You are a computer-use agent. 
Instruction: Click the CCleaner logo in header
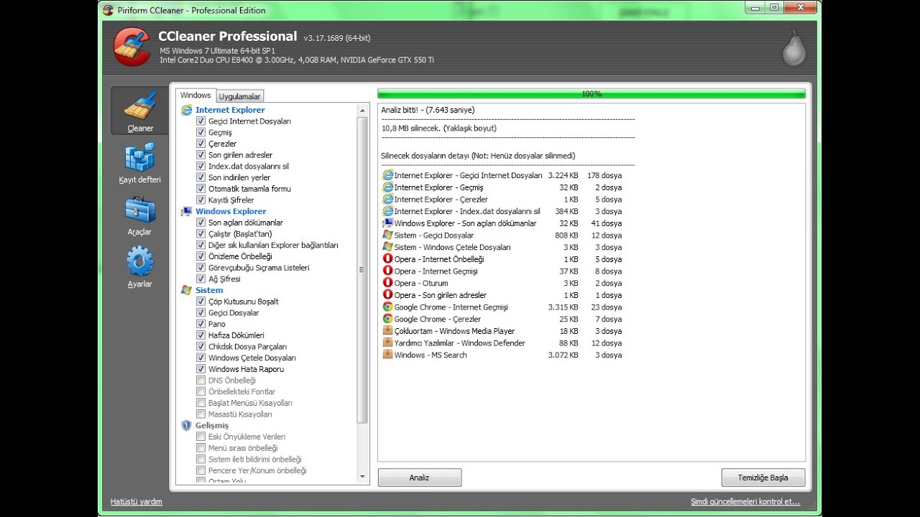coord(132,46)
